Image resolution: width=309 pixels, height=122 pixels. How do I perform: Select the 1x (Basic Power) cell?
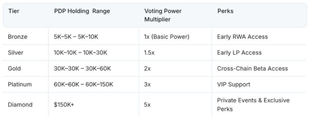click(166, 37)
